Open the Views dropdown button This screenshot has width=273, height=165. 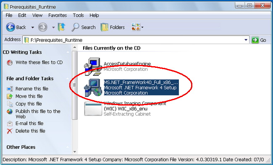pos(137,27)
